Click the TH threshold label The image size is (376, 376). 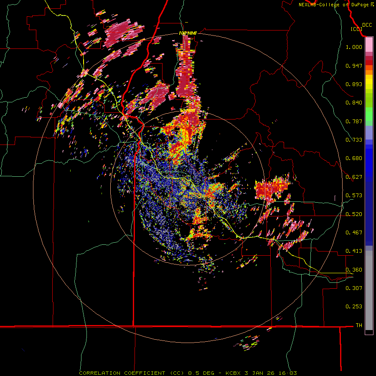[359, 325]
